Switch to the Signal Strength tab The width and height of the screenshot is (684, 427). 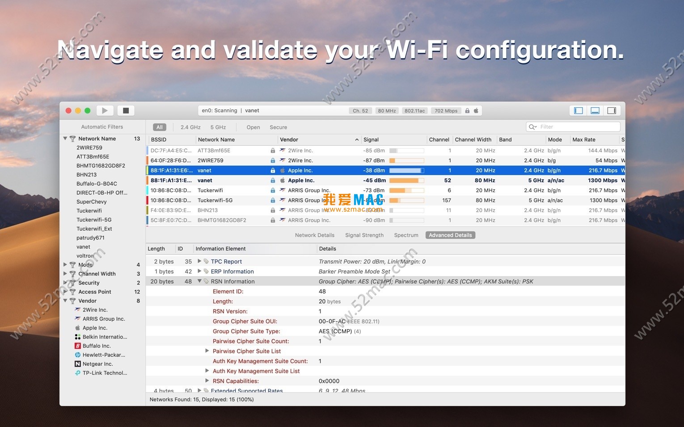[x=364, y=235]
